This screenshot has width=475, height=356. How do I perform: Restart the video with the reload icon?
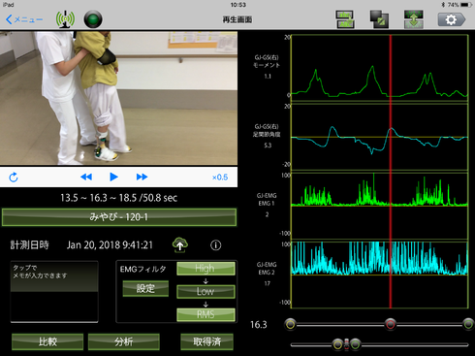14,178
